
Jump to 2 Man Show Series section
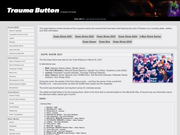[150, 37]
